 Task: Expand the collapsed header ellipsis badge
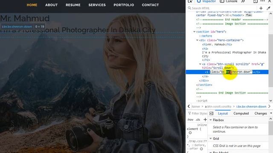point(227,15)
